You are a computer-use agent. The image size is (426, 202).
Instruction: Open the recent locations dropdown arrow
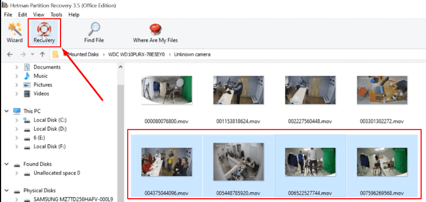pos(33,55)
